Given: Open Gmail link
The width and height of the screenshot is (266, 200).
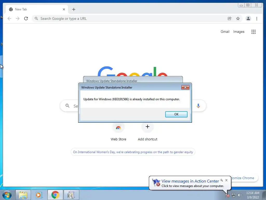Looking at the screenshot, I should pos(225,32).
